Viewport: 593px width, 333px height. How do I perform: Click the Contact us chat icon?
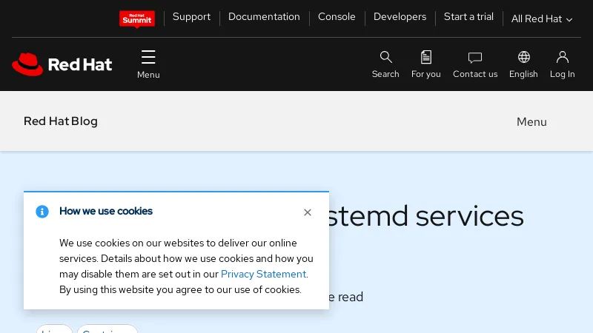(x=475, y=58)
